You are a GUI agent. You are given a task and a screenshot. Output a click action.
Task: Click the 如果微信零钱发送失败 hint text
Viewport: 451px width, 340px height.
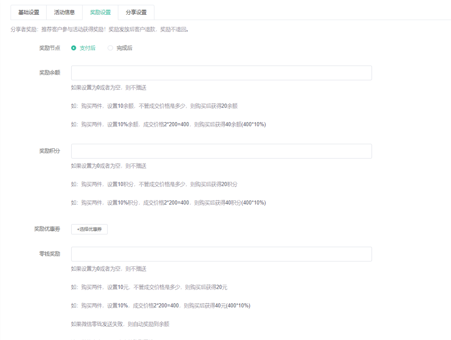click(x=120, y=324)
